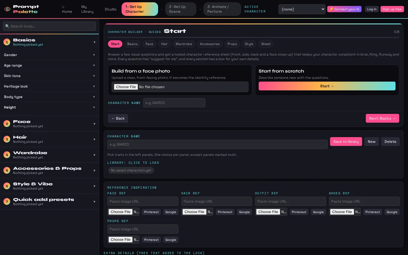Click the Prompt Palette eye logo
Screen dimensions: 408x255
click(x=7, y=9)
